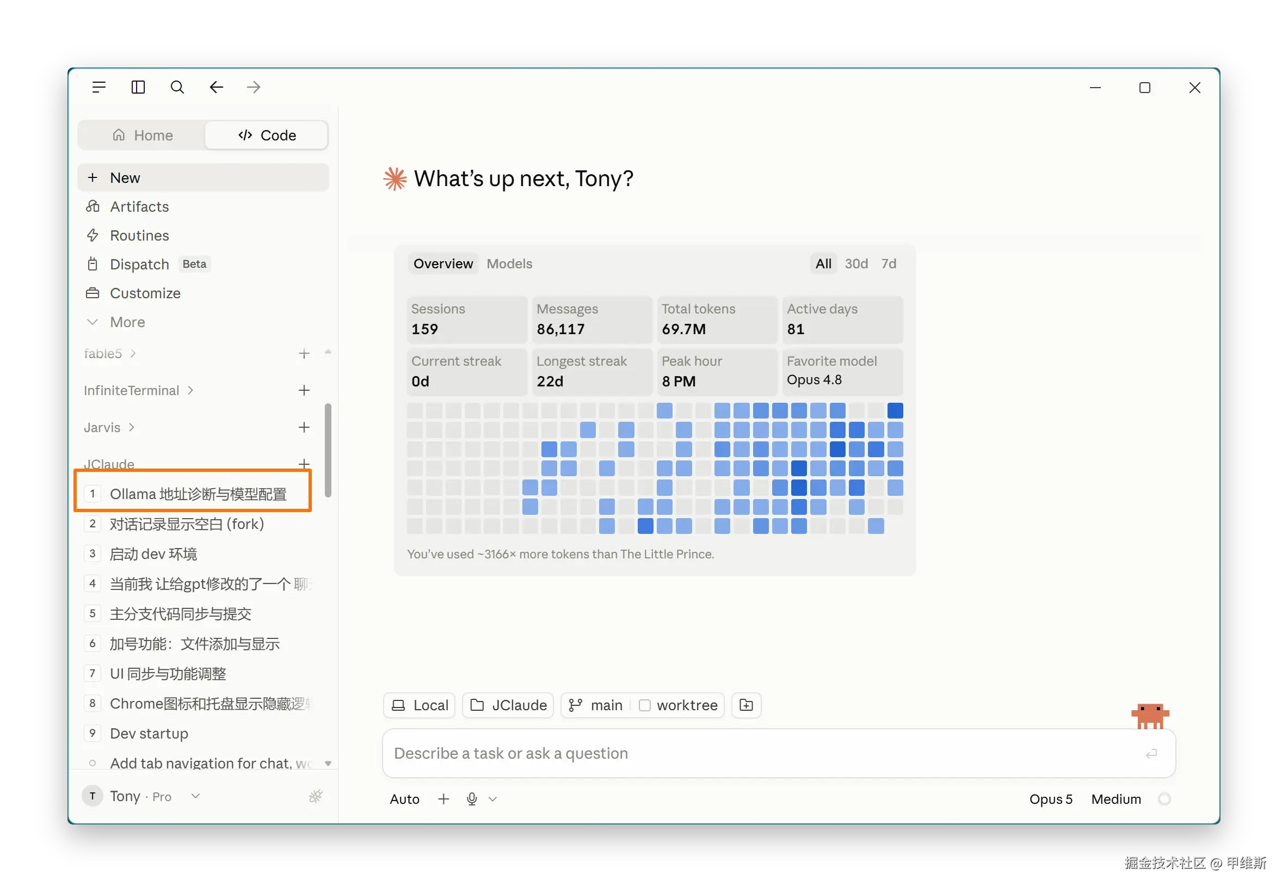Click the Current streak 0d card
The width and height of the screenshot is (1288, 892).
click(x=467, y=372)
